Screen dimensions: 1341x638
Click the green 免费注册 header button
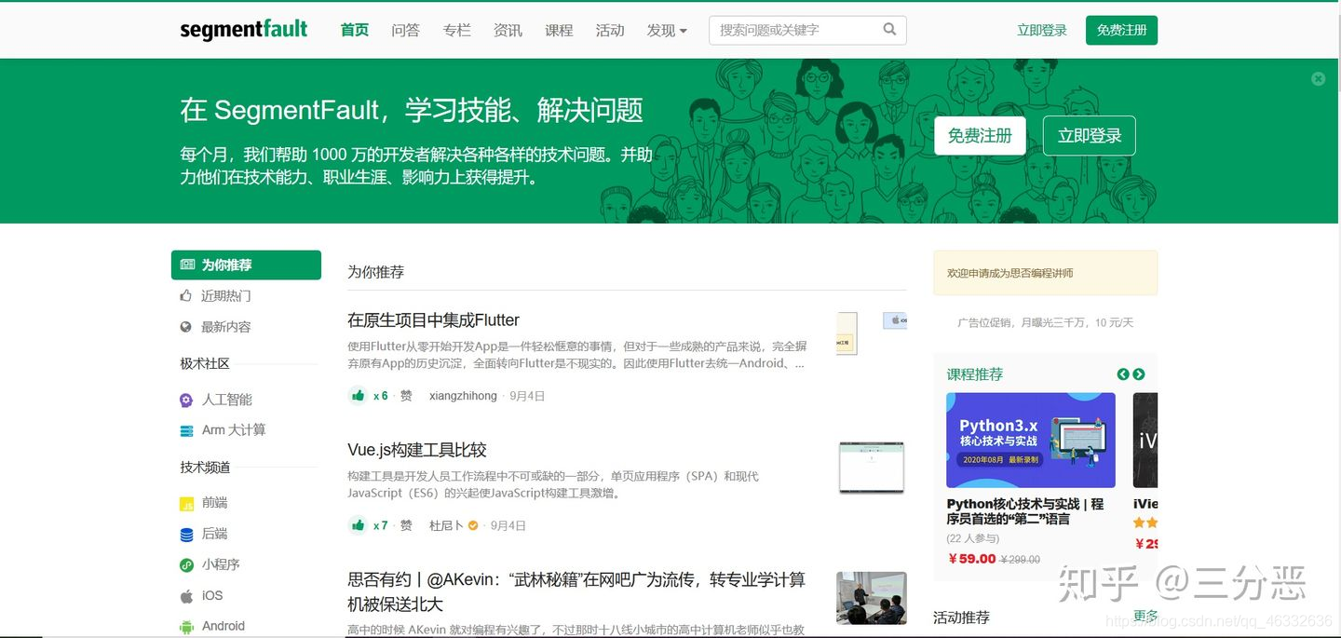tap(1121, 30)
